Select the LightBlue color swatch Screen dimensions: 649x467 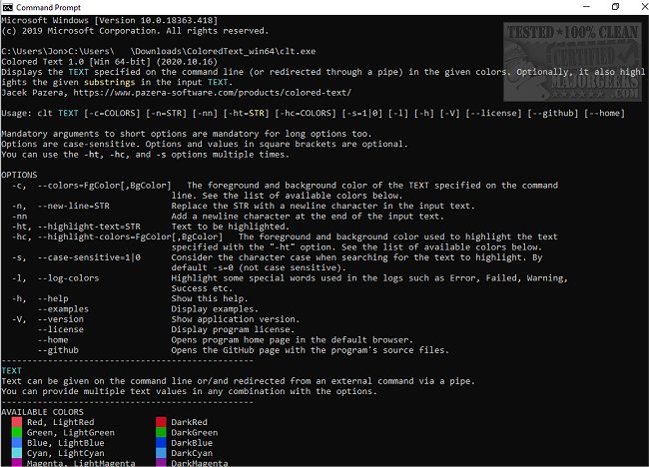click(x=17, y=443)
